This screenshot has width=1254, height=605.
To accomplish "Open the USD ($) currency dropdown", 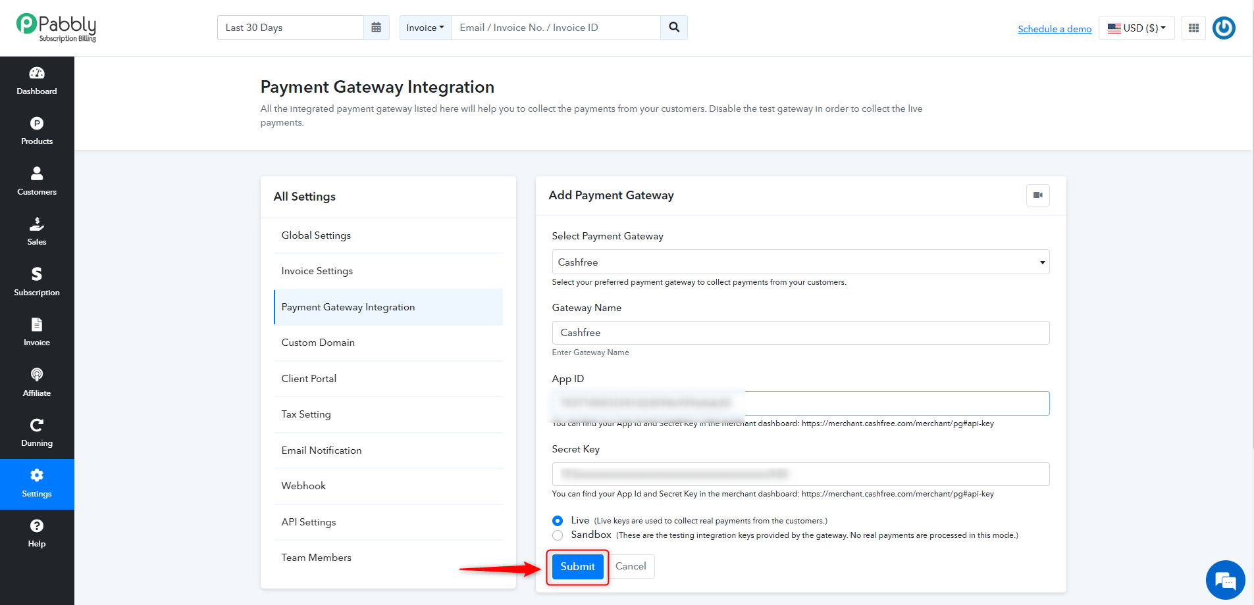I will coord(1137,28).
